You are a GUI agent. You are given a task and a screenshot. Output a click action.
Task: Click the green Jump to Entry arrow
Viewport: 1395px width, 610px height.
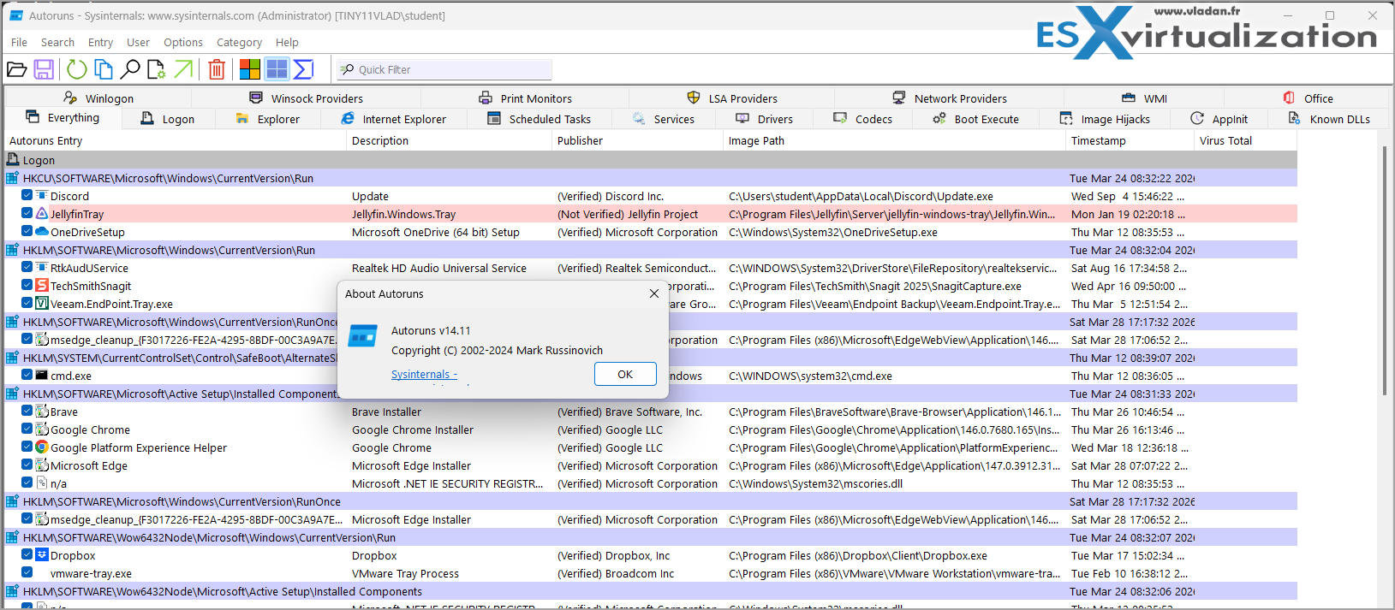pyautogui.click(x=183, y=69)
